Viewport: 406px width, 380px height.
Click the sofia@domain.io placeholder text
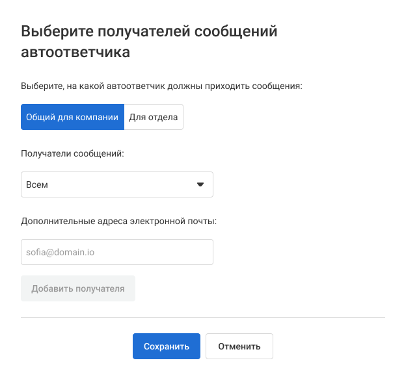click(x=61, y=252)
